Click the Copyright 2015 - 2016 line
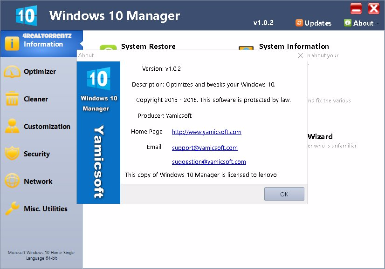Image resolution: width=385 pixels, height=269 pixels. [213, 100]
